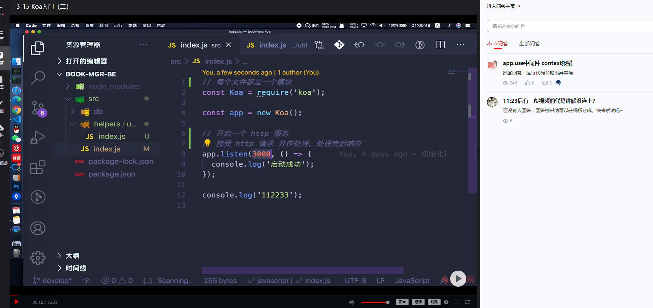Click the develop* branch in the status bar

52,281
